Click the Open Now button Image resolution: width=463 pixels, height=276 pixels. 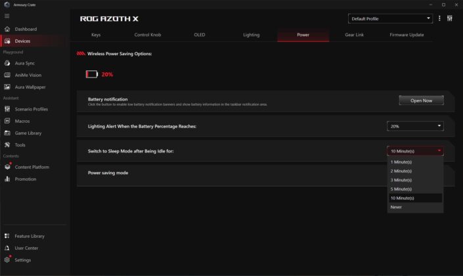click(421, 101)
